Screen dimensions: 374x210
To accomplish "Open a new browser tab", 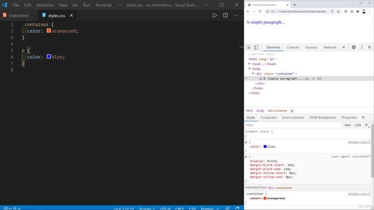I will click(295, 5).
